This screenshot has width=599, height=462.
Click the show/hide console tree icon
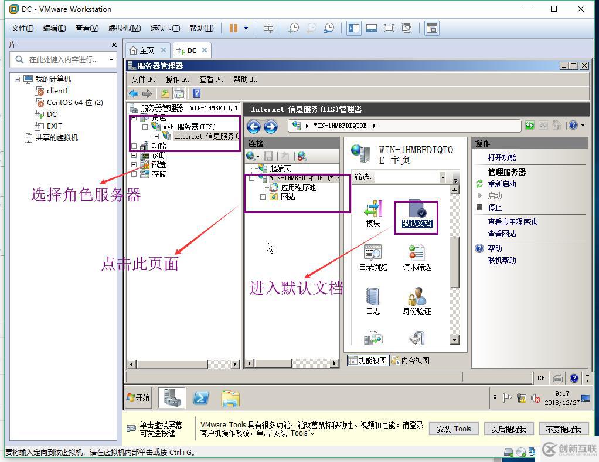(x=179, y=93)
